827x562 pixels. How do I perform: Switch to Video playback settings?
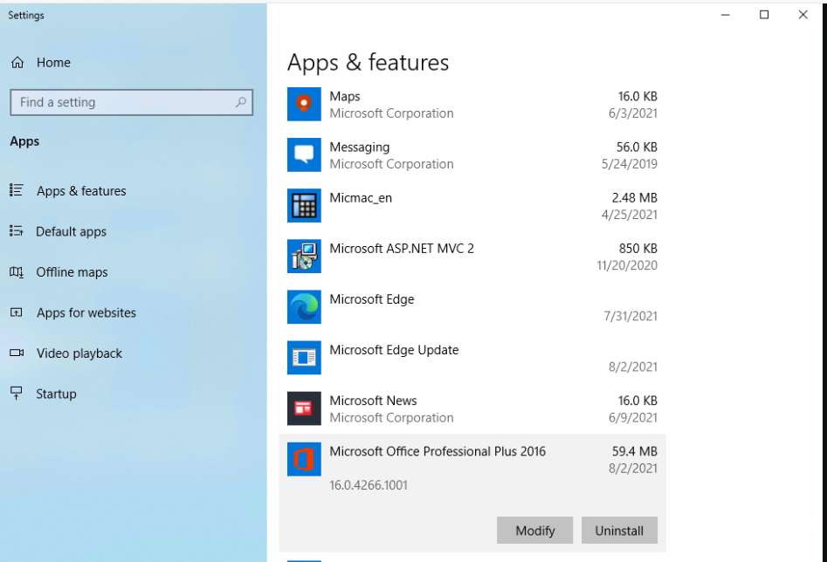pyautogui.click(x=79, y=353)
